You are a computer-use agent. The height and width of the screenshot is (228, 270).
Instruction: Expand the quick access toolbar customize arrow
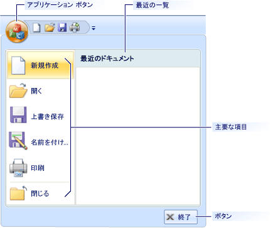94,28
